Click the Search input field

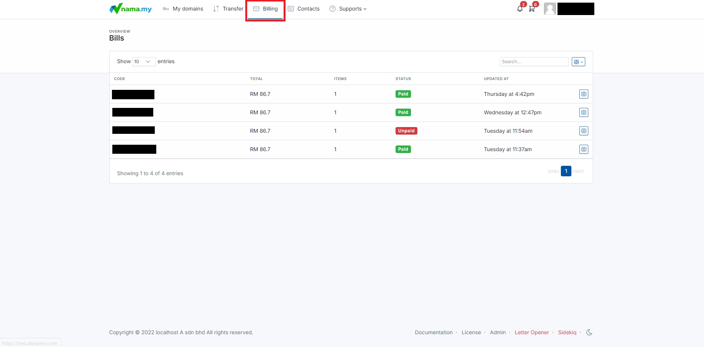point(534,62)
